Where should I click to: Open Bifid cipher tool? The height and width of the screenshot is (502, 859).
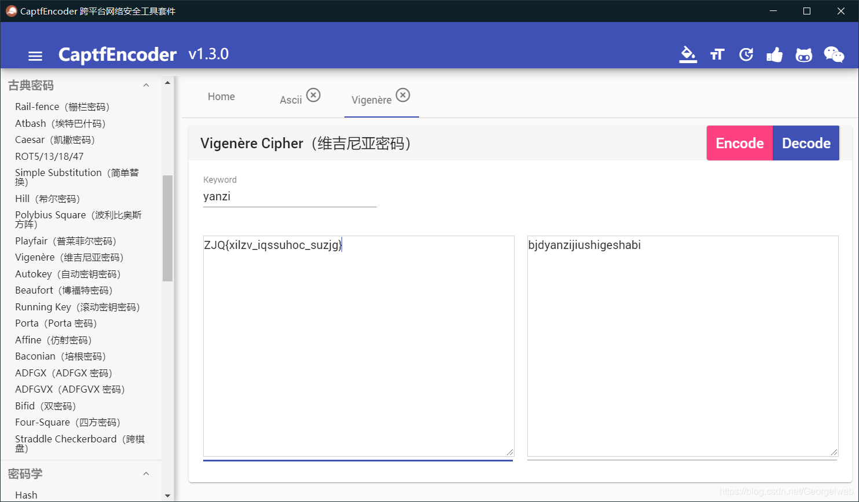click(46, 406)
